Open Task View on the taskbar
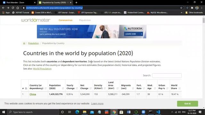Image resolution: width=205 pixels, height=115 pixels. point(70,112)
